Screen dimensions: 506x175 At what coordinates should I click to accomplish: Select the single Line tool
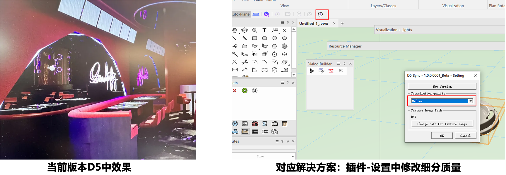point(234,38)
